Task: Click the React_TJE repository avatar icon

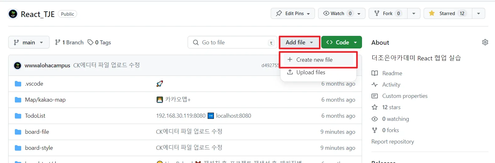Action: pos(13,14)
